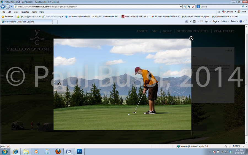The height and width of the screenshot is (155, 248).
Task: Open Photoshop from taskbar
Action: click(79, 152)
